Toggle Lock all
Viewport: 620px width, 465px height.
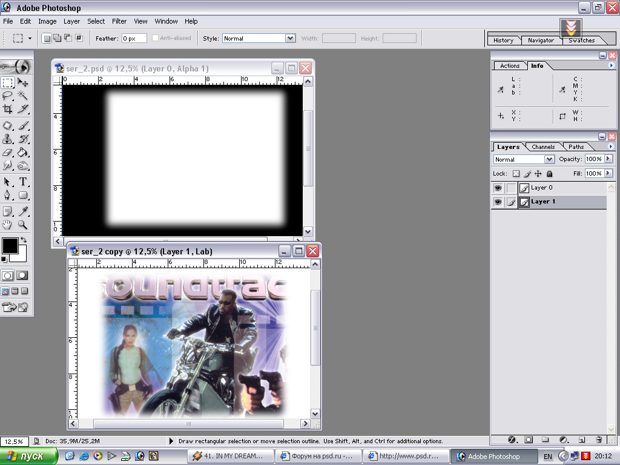(549, 174)
